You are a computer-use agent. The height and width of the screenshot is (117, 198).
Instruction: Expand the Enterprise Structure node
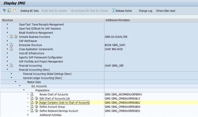click(7, 45)
